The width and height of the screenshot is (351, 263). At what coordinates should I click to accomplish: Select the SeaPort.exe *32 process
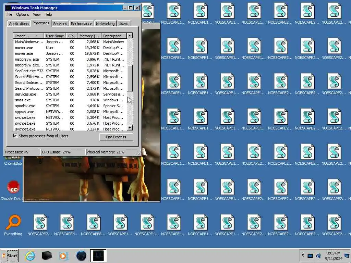pos(70,71)
